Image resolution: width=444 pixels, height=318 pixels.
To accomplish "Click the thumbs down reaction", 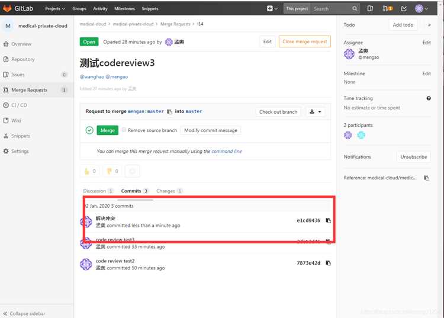I will (x=112, y=171).
